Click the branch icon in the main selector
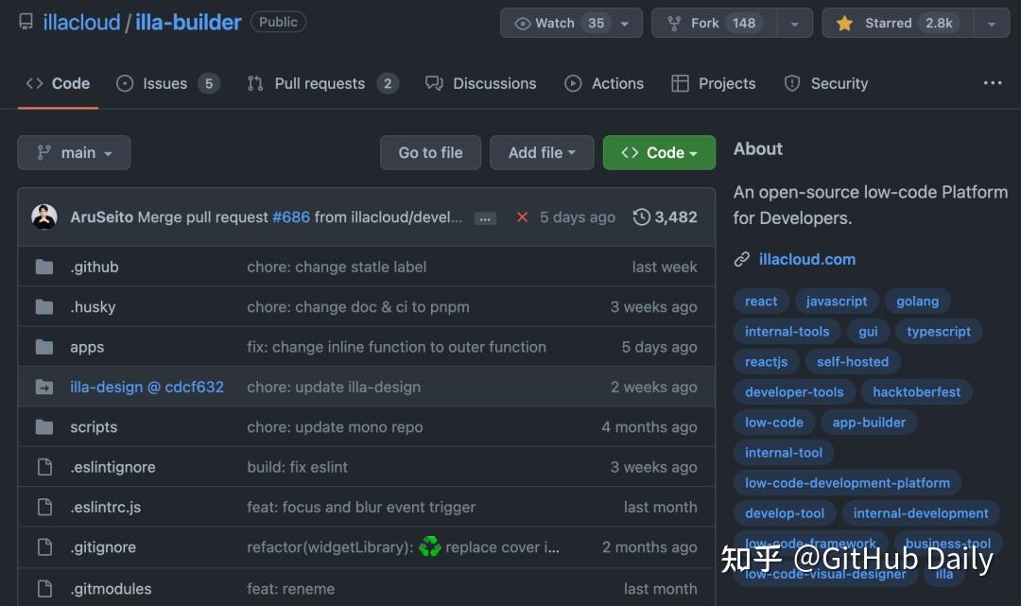 tap(45, 152)
